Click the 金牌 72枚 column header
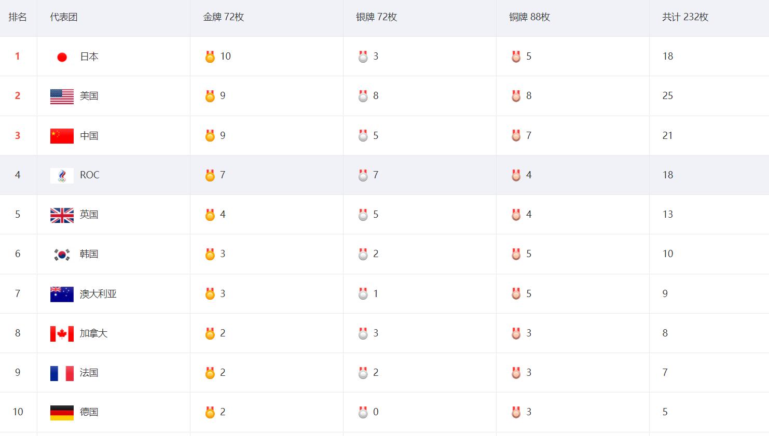This screenshot has width=769, height=436. (224, 17)
